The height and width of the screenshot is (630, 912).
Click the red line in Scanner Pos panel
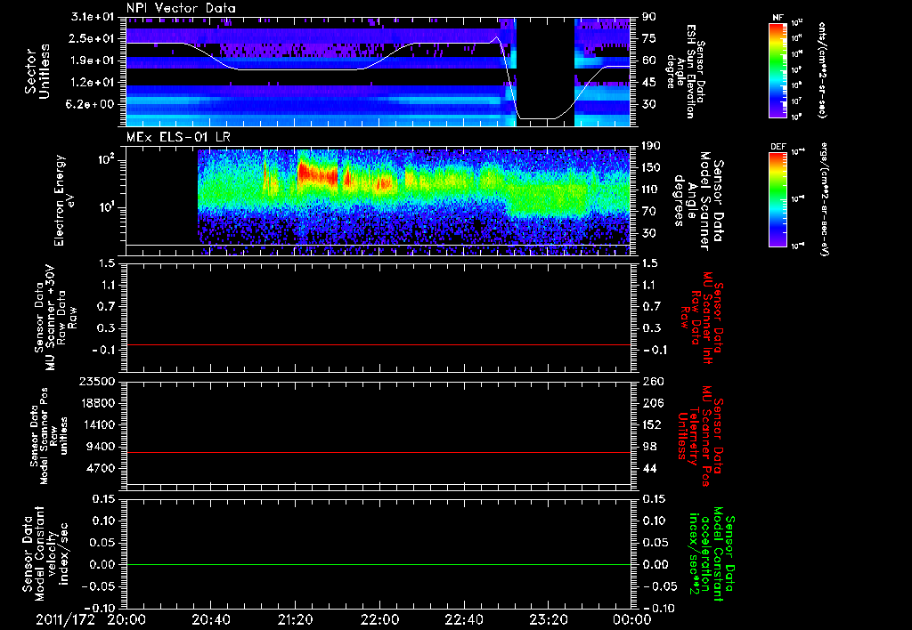tap(379, 452)
